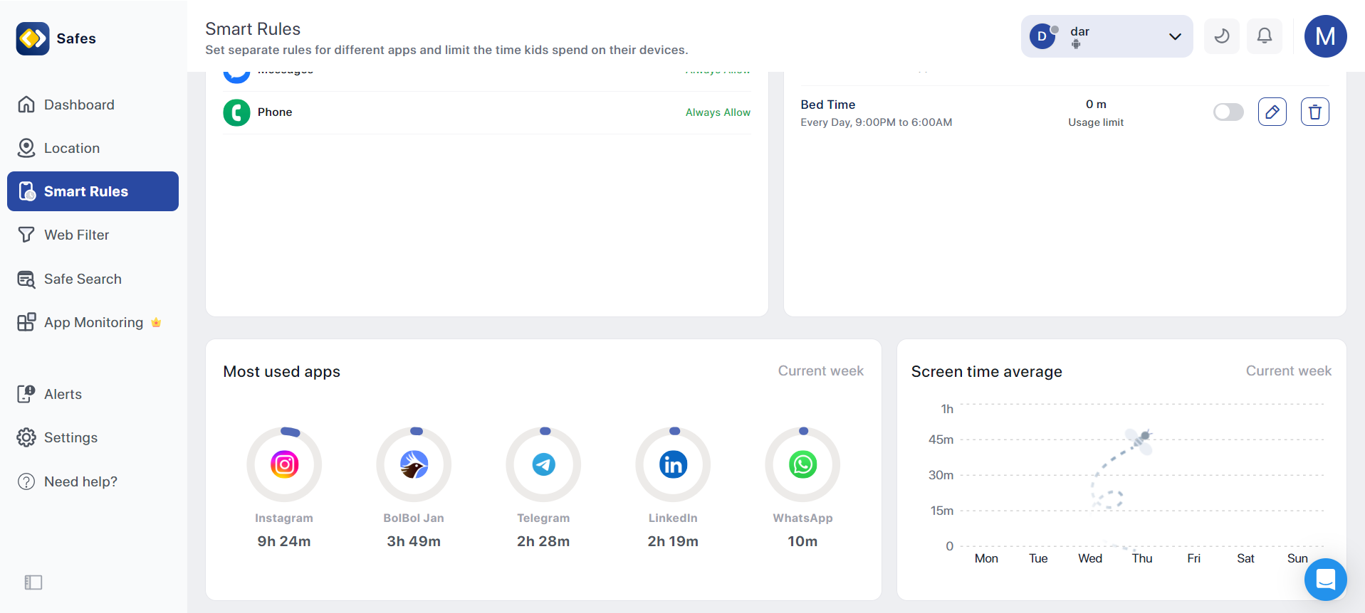Click LinkedIn 2h 19m time

673,541
